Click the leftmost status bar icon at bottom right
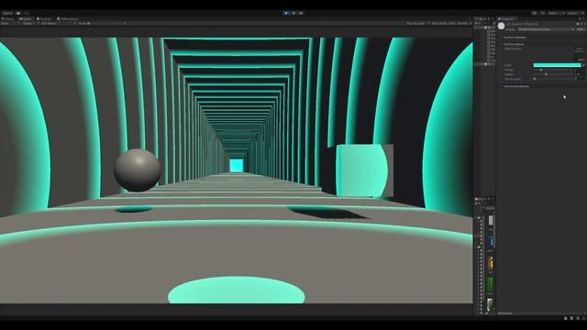Screen dimensions: 587x330 point(566,318)
